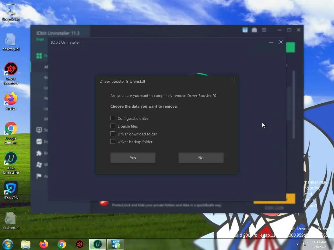Open the Google Chrome desktop shortcut
334x250 pixels.
pyautogui.click(x=11, y=133)
